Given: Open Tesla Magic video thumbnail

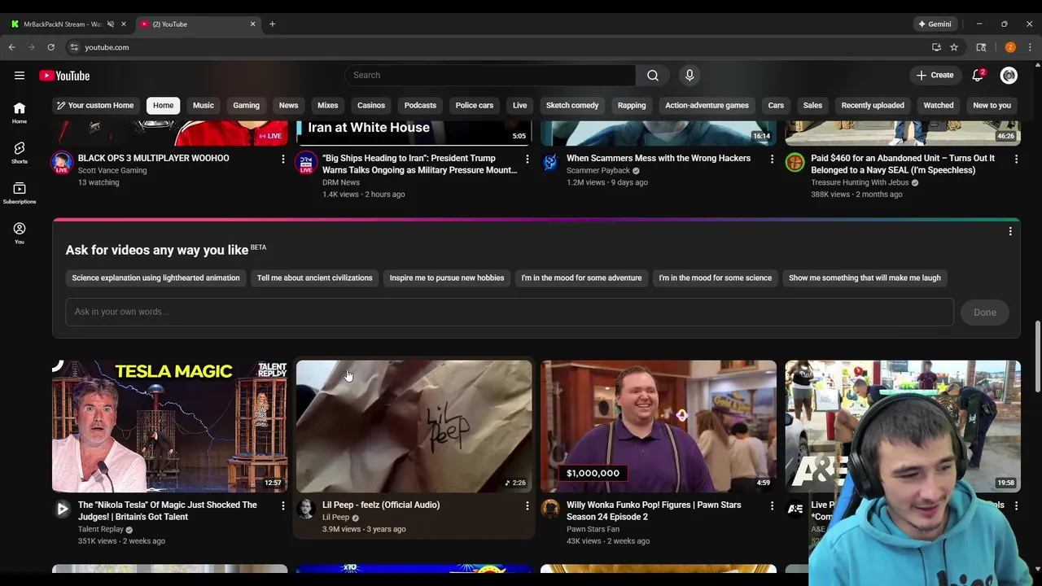Looking at the screenshot, I should click(x=169, y=426).
